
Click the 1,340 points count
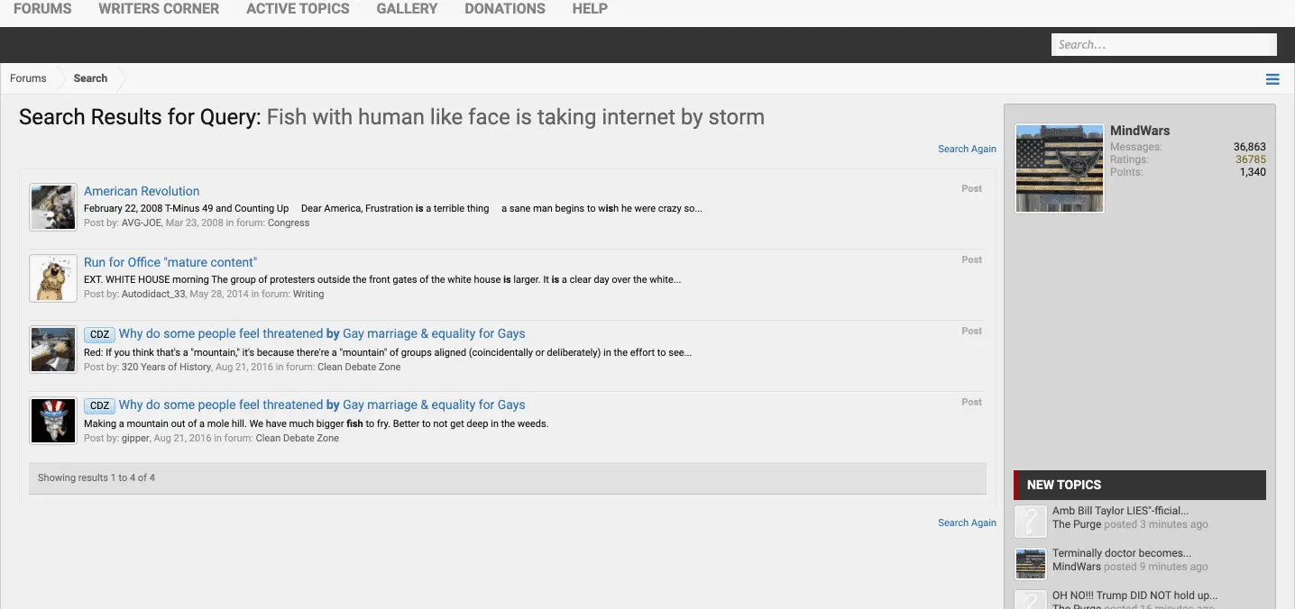coord(1254,172)
